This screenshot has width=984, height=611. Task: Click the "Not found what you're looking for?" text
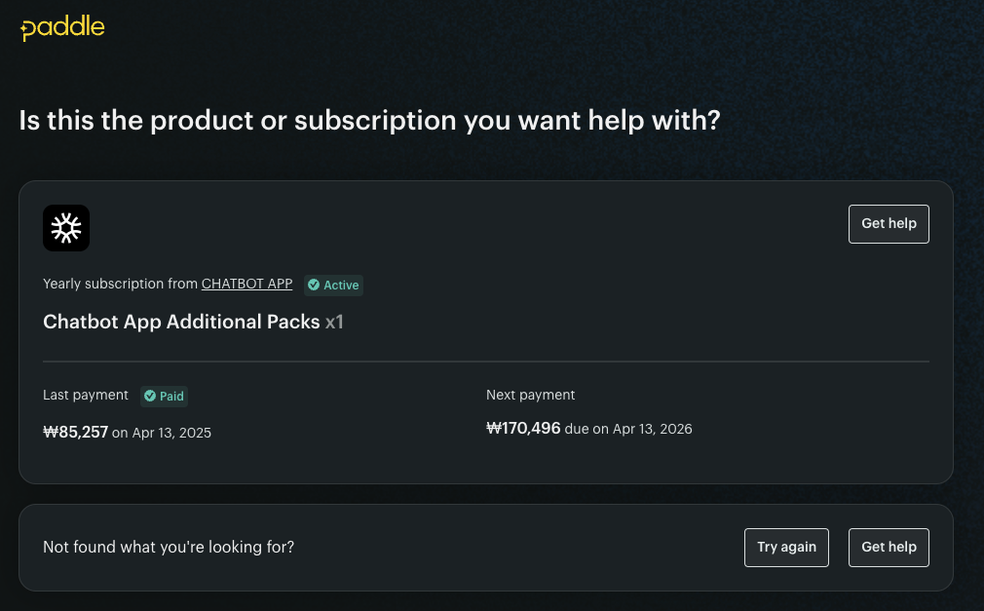[169, 547]
